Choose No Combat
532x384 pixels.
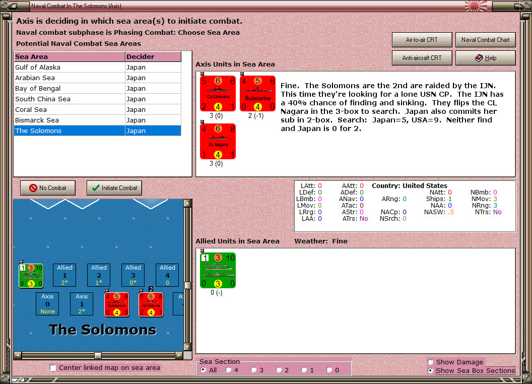48,188
